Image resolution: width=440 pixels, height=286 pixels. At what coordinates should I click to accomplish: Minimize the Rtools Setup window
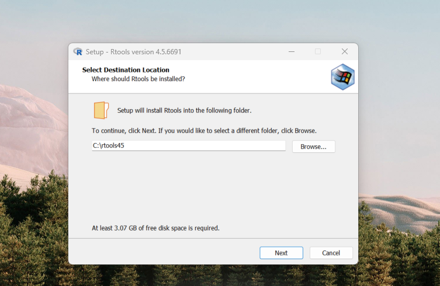click(291, 51)
